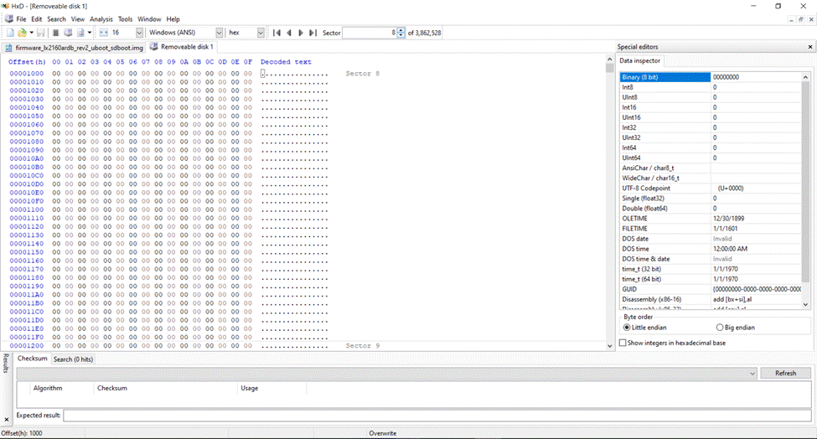Viewport: 817px width, 439px height.
Task: Select the DOS time inspector row
Action: 711,249
